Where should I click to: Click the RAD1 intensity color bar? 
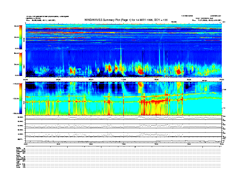[21, 64]
